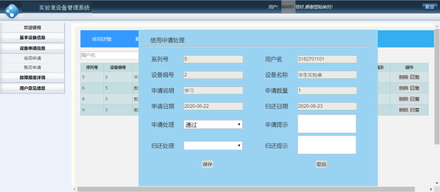440x192 pixels.
Task: Cancel the dialog with 取消
Action: coord(321,164)
